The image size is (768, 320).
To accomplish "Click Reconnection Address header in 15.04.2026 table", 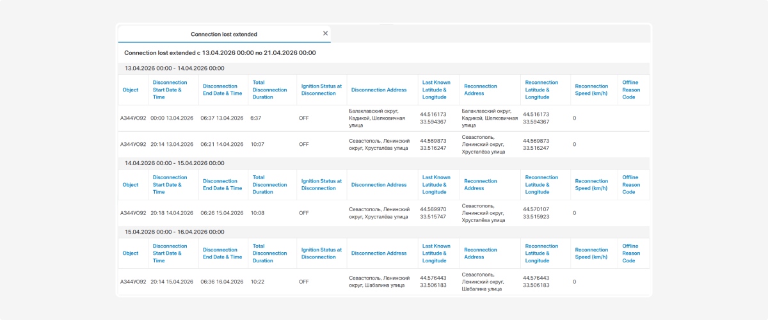I will 481,253.
